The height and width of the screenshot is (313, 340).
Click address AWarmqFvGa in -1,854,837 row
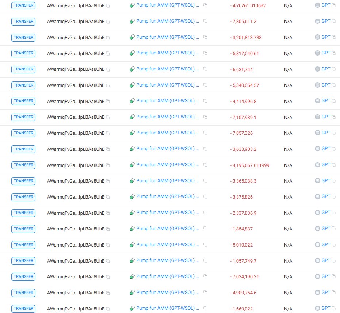76,229
